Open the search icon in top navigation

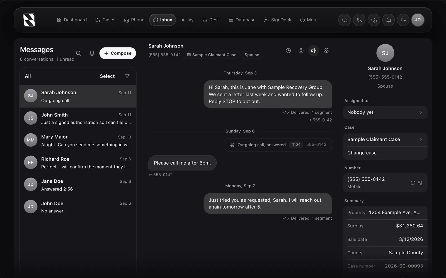[x=345, y=20]
